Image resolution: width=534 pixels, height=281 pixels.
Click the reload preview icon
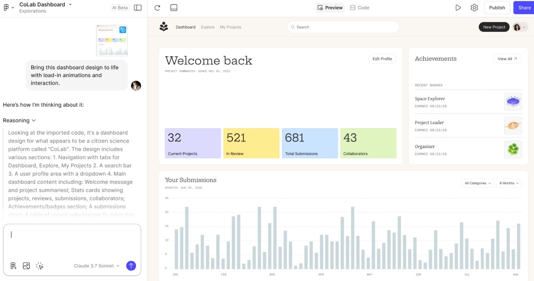[157, 8]
